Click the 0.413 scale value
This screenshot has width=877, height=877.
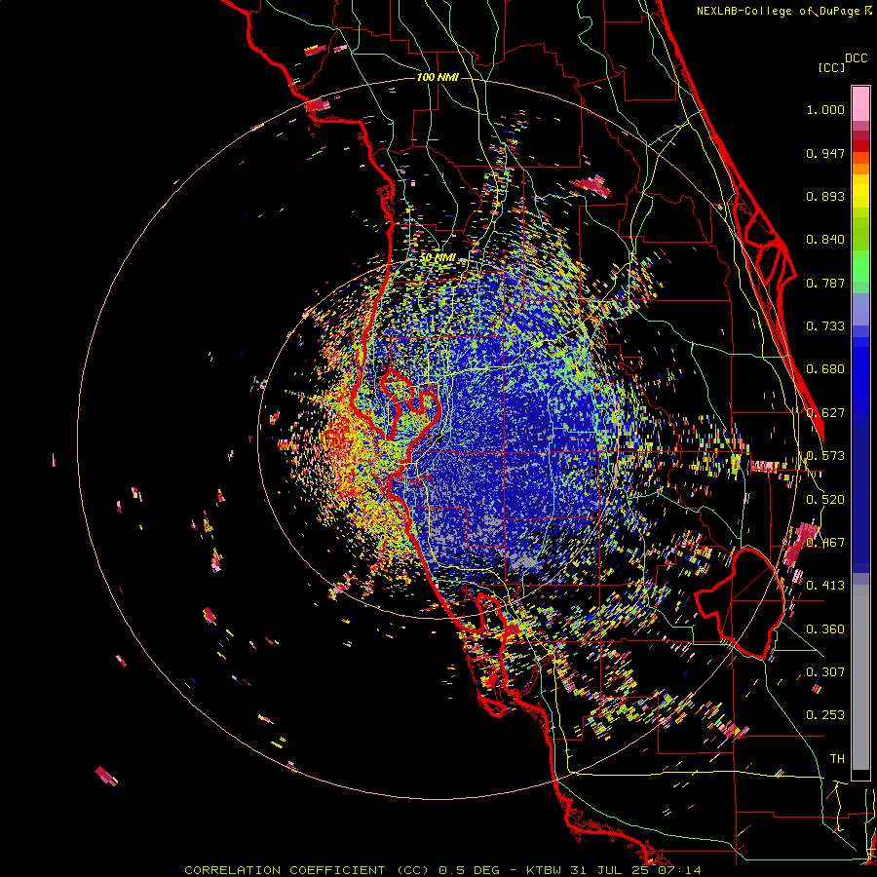(825, 586)
